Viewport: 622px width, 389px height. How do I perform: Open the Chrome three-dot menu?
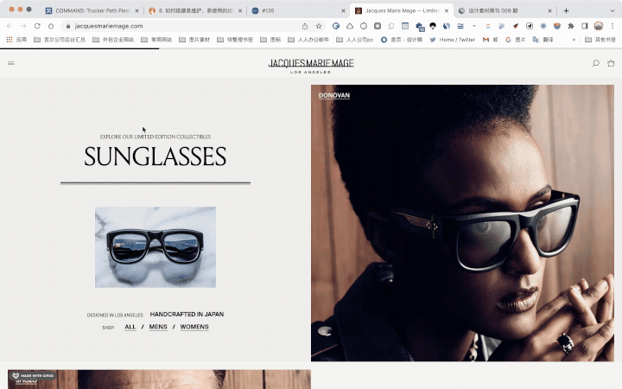click(612, 26)
